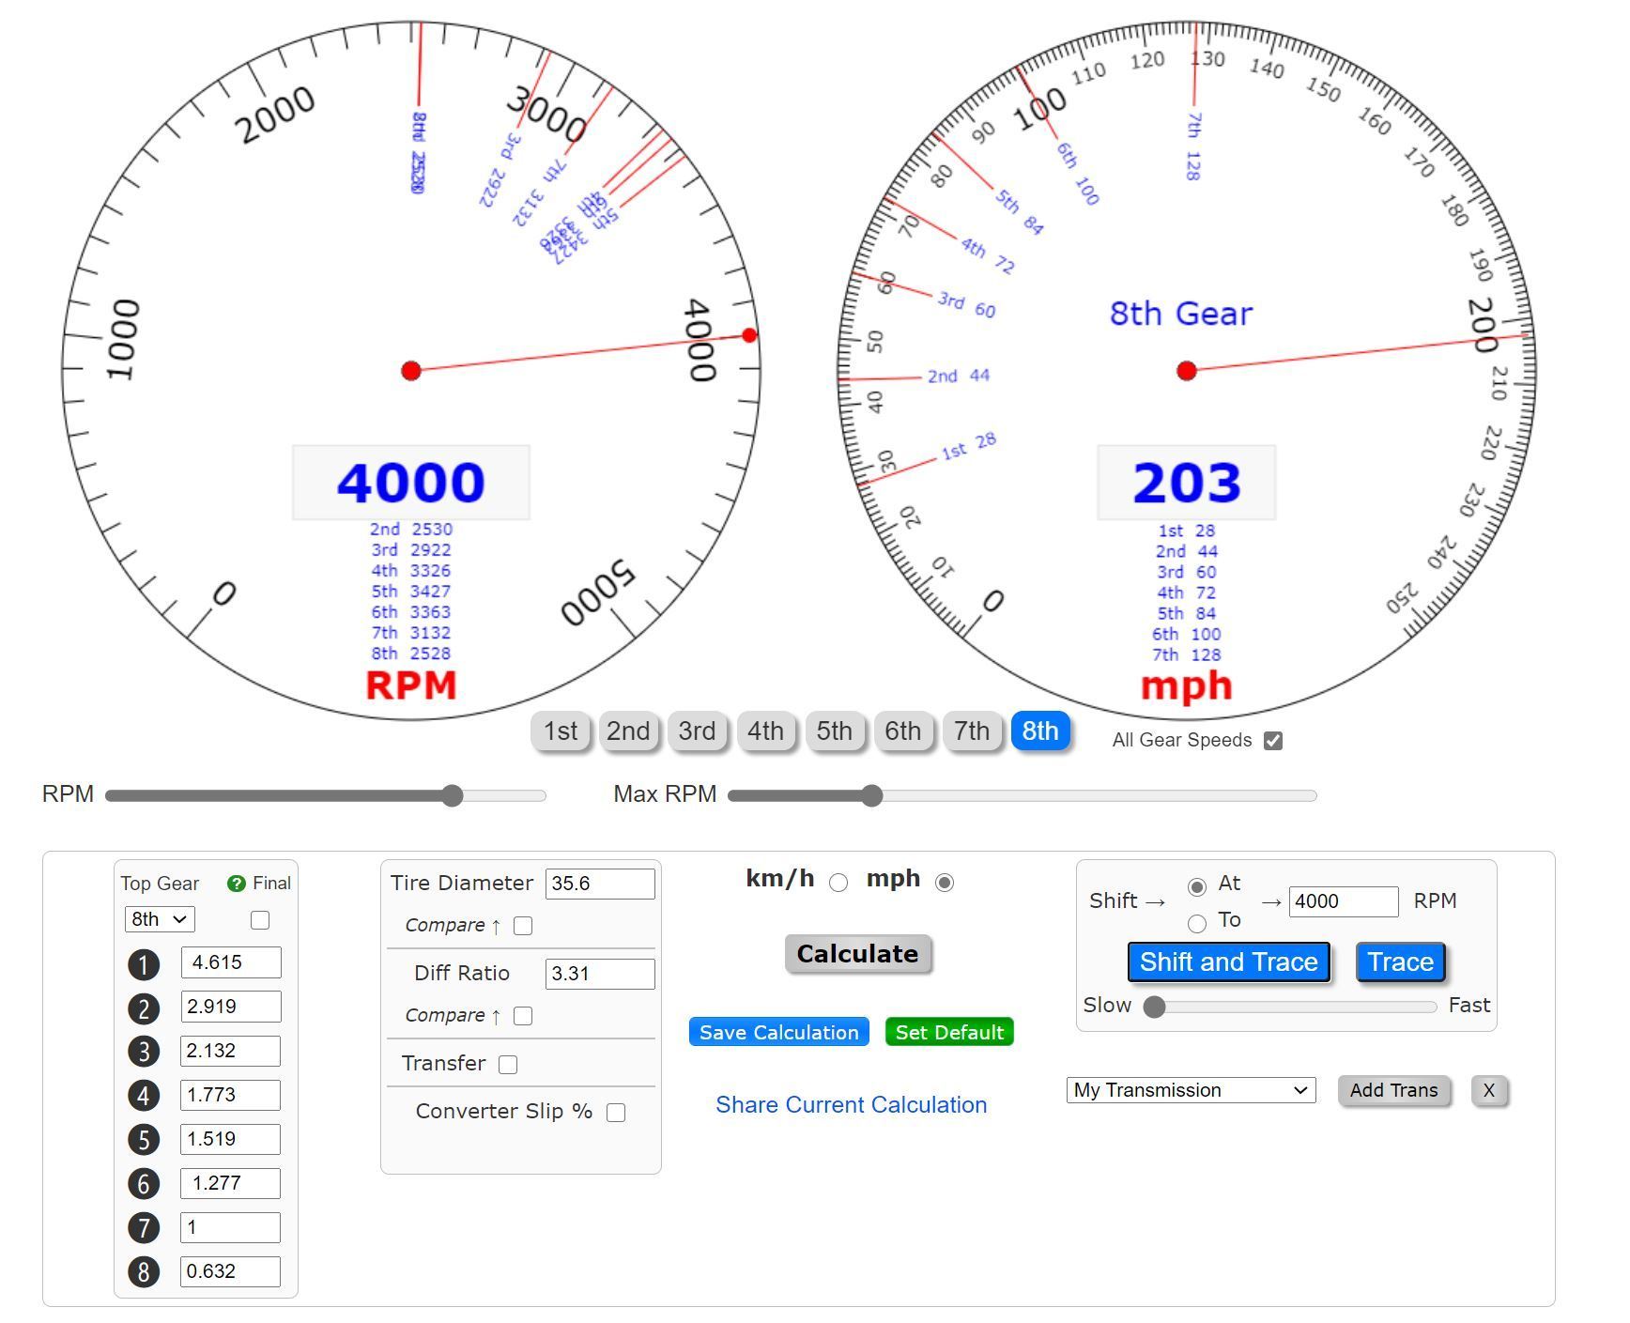
Task: Select the Shift To radio button
Action: tap(1198, 923)
